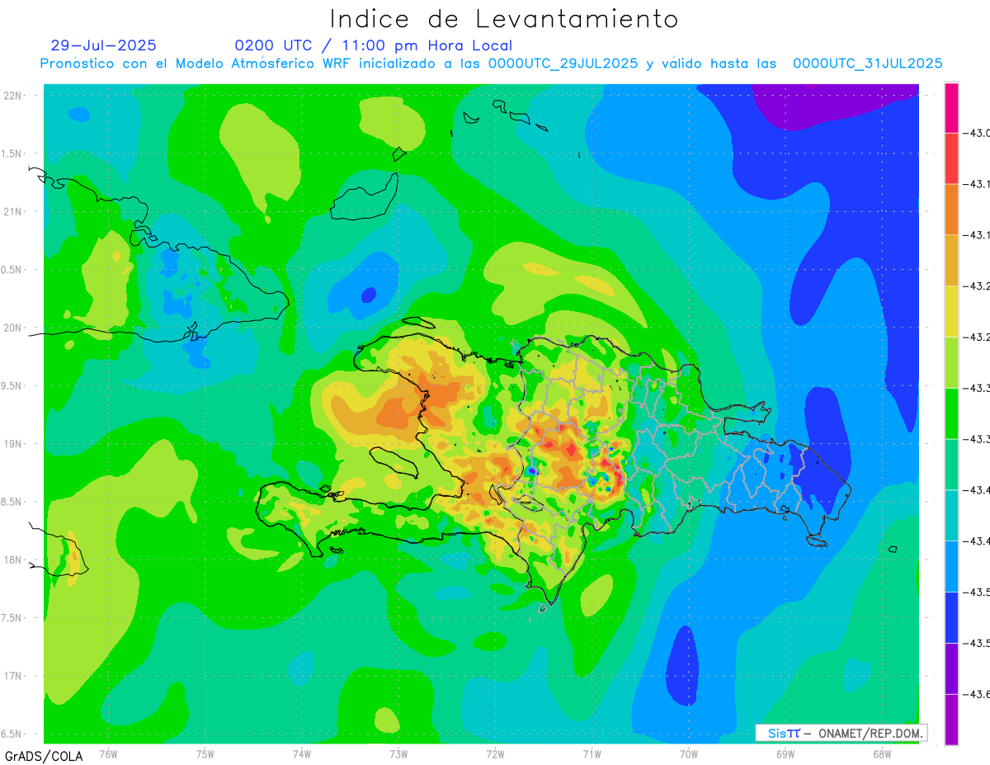Select the royal blue legend band
The height and width of the screenshot is (765, 990).
tap(951, 617)
